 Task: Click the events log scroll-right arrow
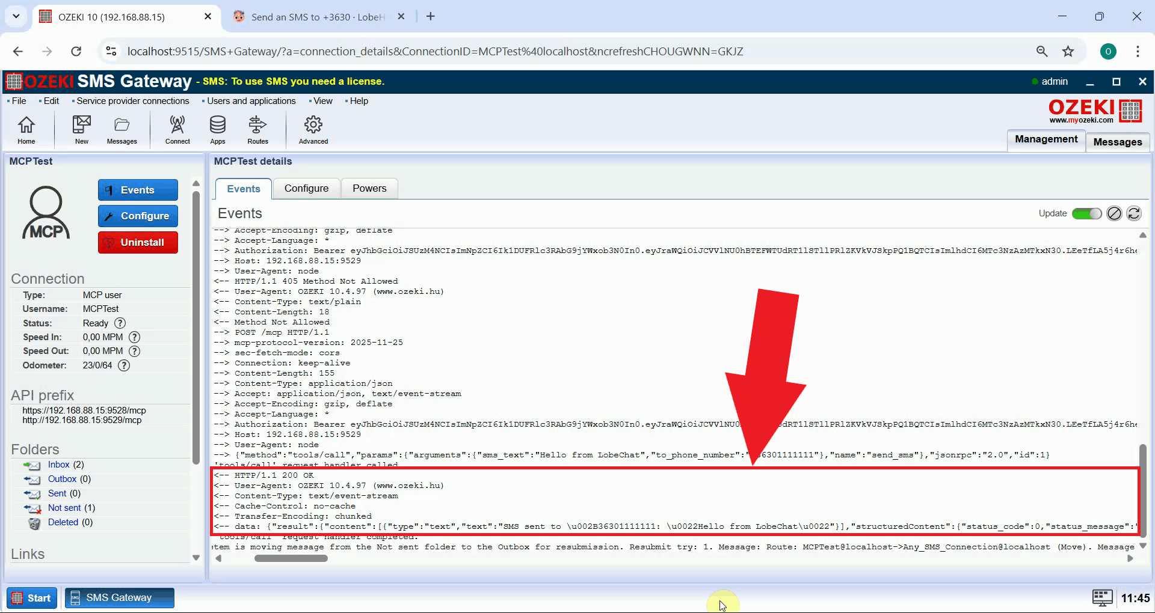point(1130,558)
